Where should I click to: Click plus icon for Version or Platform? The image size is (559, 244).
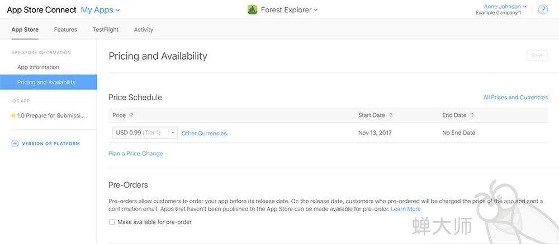tap(15, 144)
